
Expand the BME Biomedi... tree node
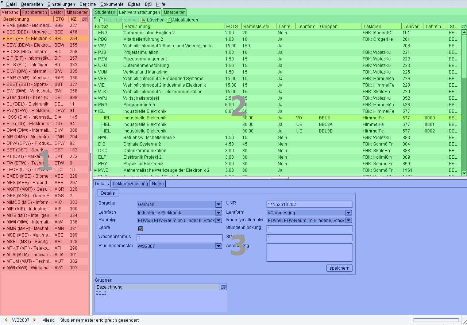coord(4,26)
